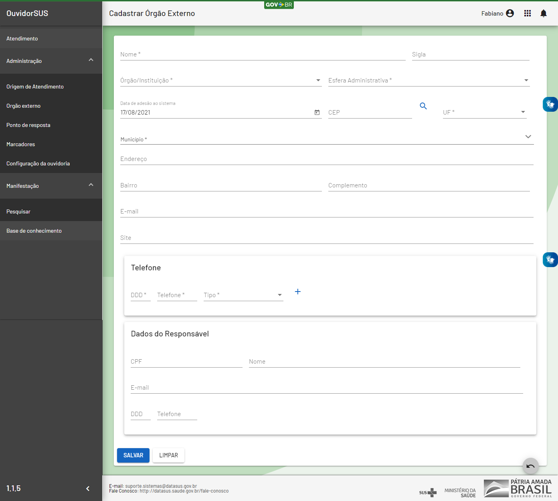The image size is (558, 501).
Task: Open the Fale Conosco link in footer
Action: 184,491
